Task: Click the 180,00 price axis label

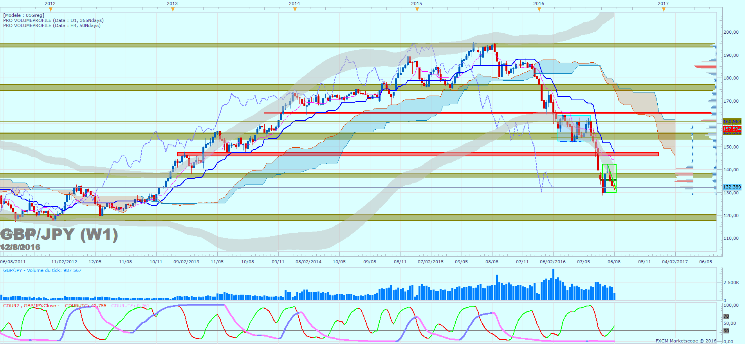Action: (x=731, y=78)
